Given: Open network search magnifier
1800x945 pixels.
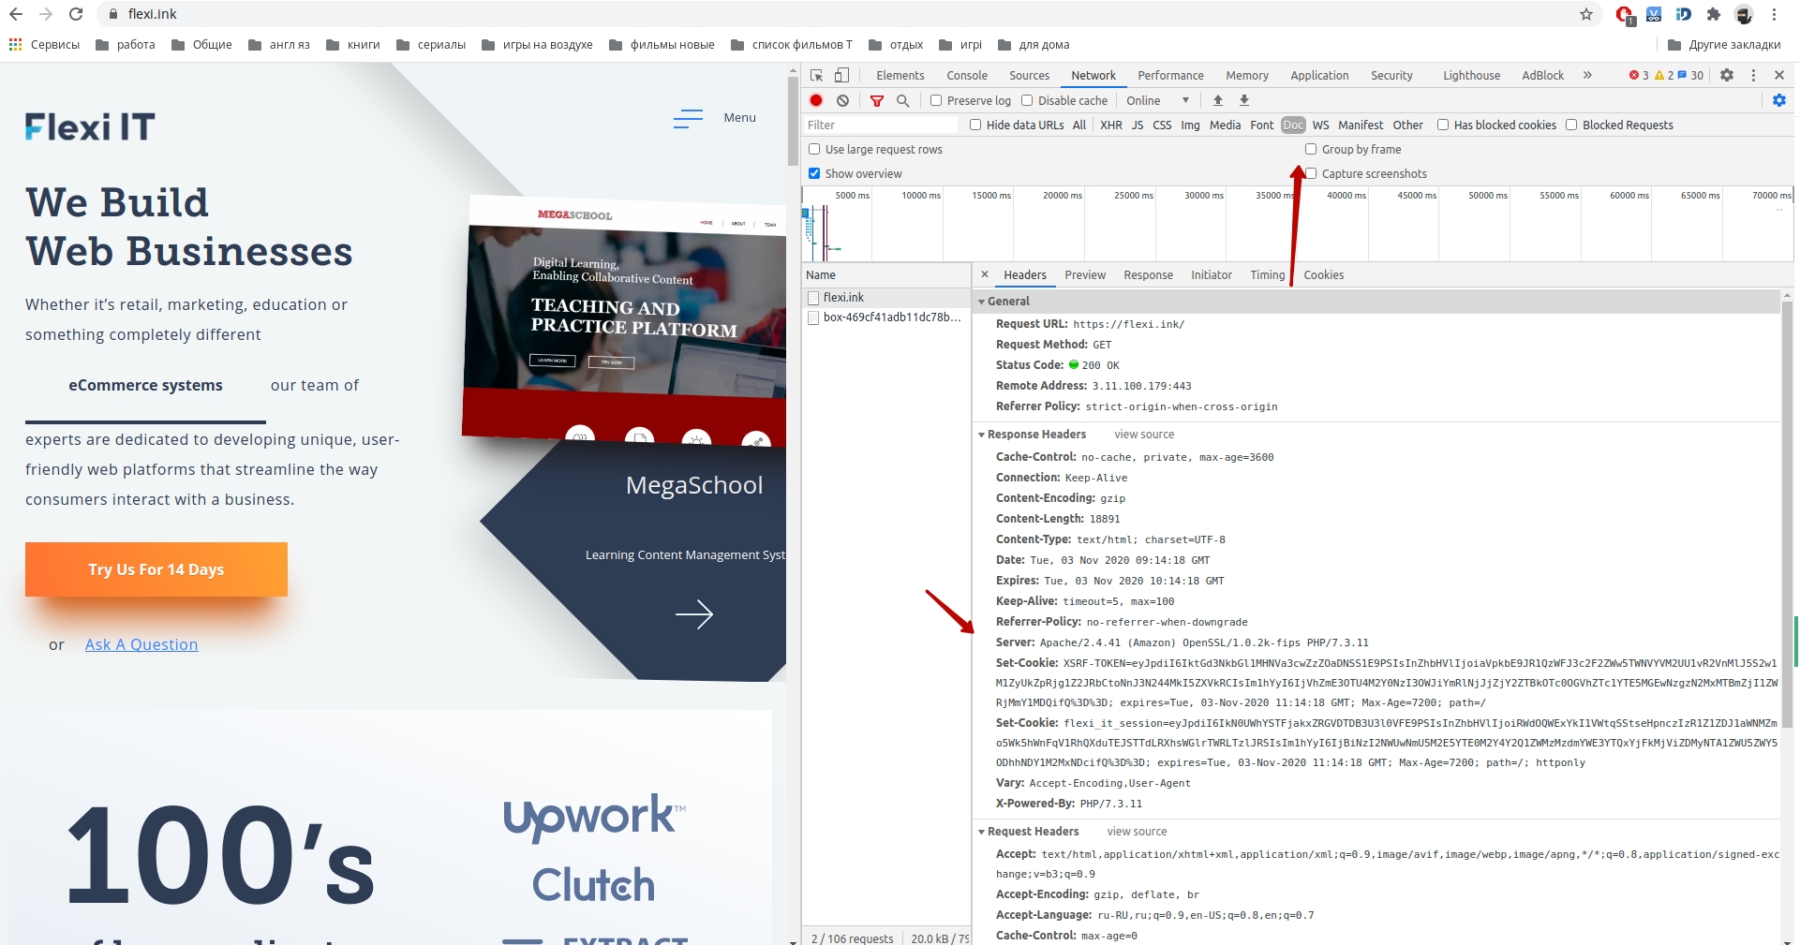Looking at the screenshot, I should [902, 100].
